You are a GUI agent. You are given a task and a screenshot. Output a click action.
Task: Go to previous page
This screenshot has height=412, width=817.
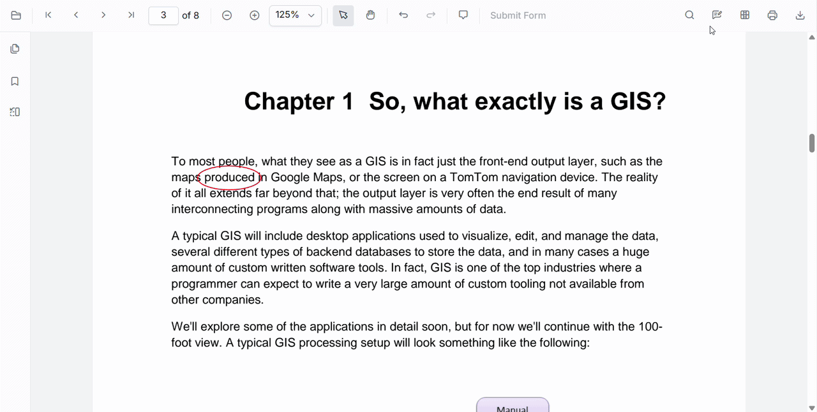click(x=76, y=15)
